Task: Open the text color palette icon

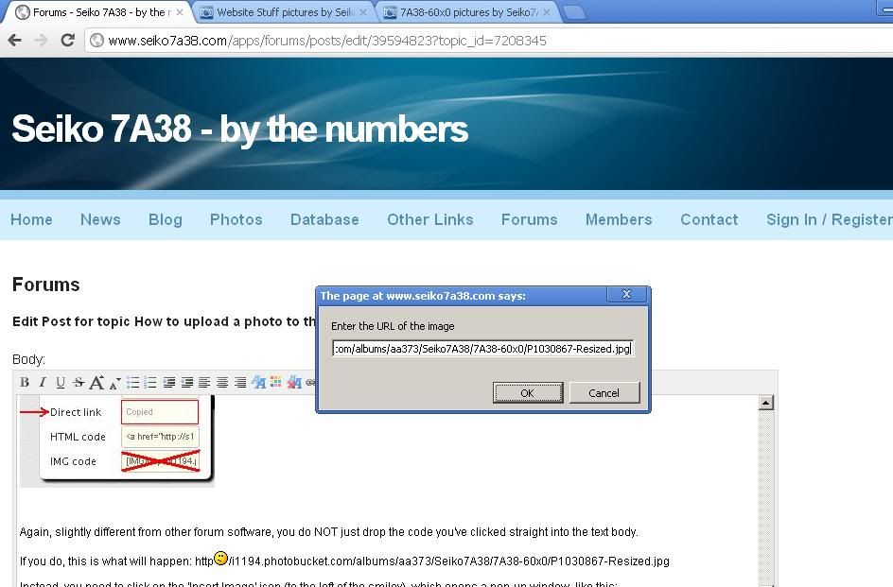Action: tap(275, 383)
